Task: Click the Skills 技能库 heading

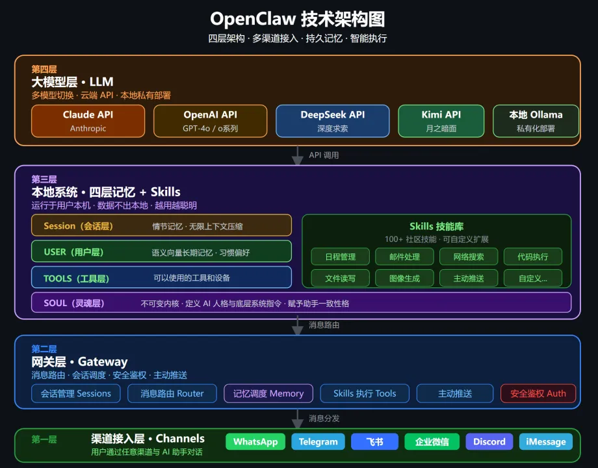Action: point(437,226)
